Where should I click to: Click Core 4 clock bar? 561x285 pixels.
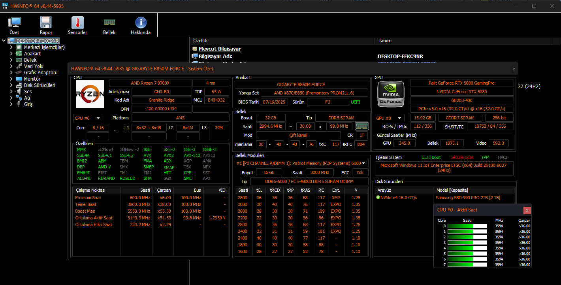[467, 248]
